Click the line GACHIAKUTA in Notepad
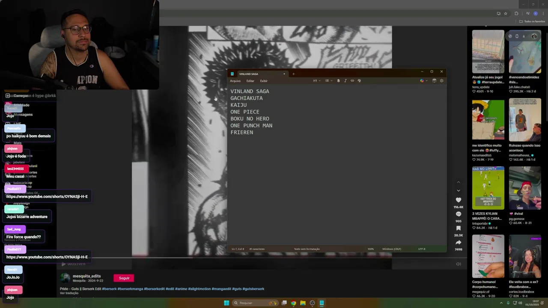Image resolution: width=548 pixels, height=308 pixels. [247, 98]
